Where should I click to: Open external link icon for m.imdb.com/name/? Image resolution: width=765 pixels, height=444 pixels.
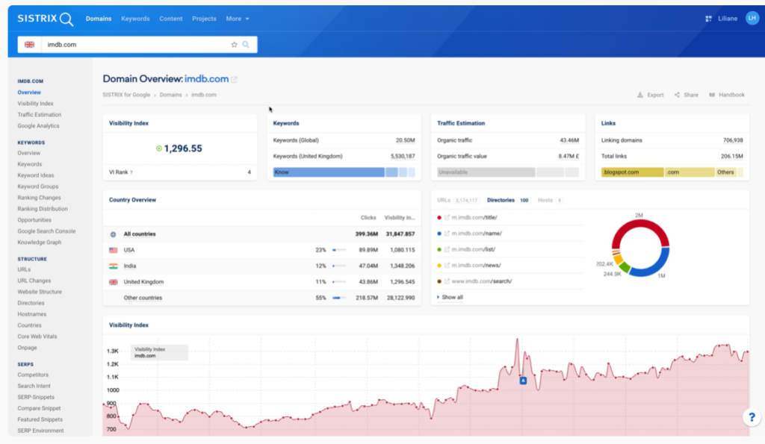tap(447, 234)
